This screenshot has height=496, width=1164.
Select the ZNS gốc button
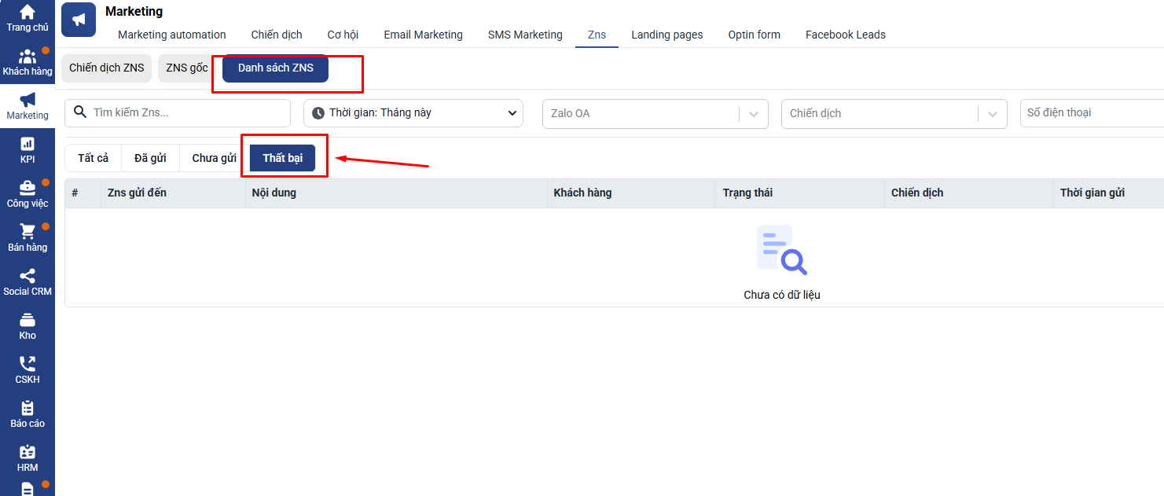coord(187,68)
